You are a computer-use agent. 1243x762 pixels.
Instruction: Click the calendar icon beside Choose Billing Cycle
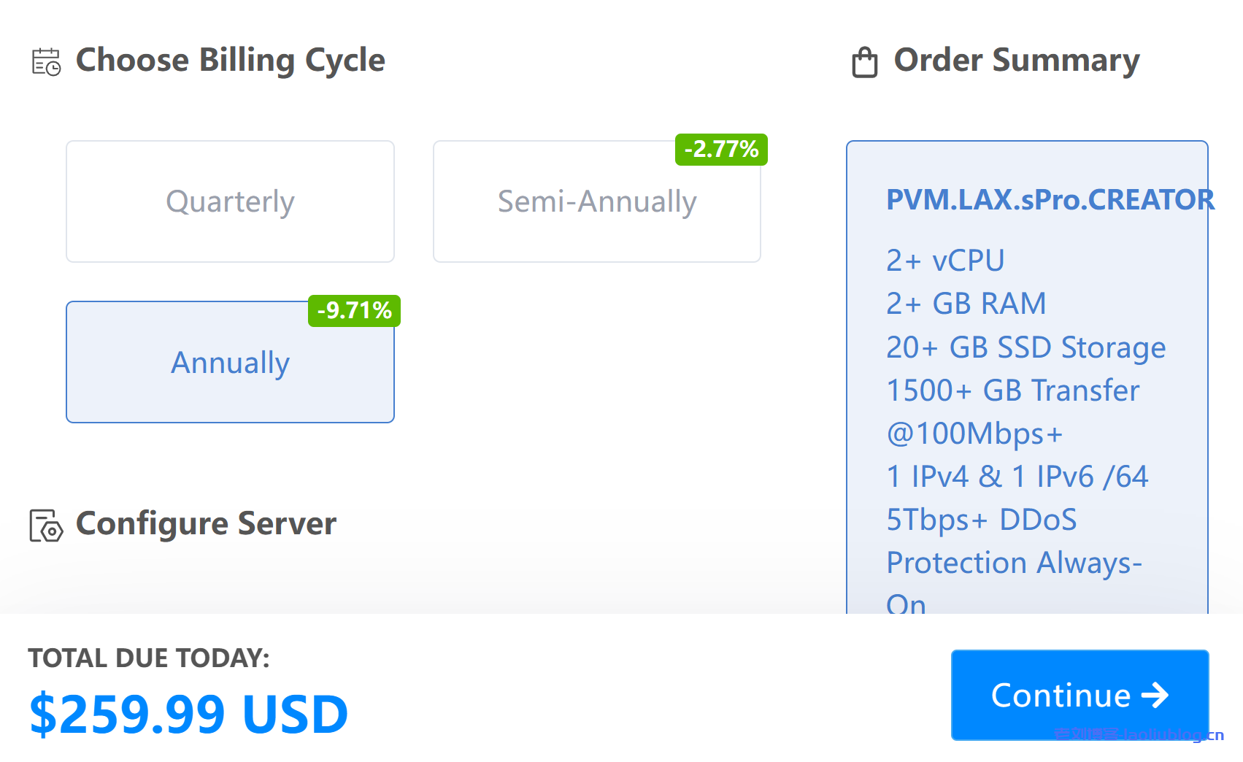45,61
